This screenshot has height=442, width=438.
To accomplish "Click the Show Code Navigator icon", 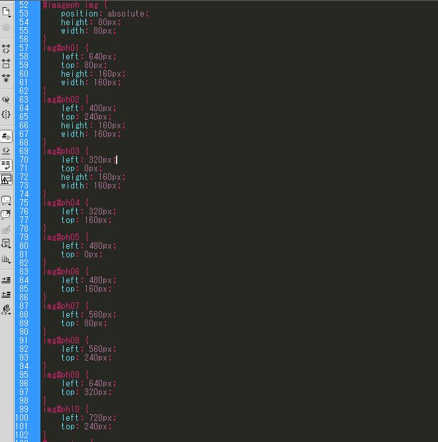I will (6, 28).
